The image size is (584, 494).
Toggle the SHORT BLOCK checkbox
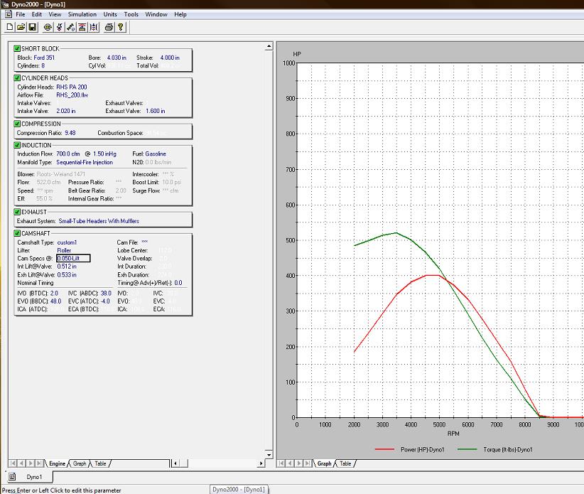coord(17,48)
